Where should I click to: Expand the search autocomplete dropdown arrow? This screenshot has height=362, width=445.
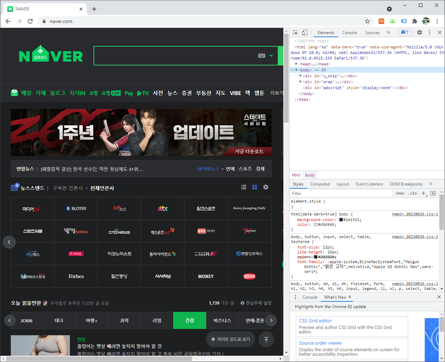(271, 56)
